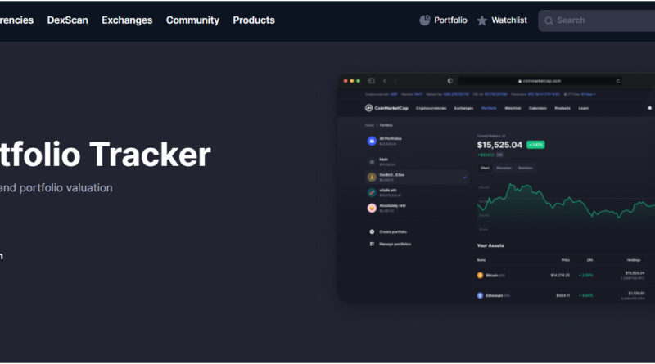The height and width of the screenshot is (364, 655).
Task: Click into the Search input field
Action: tap(602, 20)
